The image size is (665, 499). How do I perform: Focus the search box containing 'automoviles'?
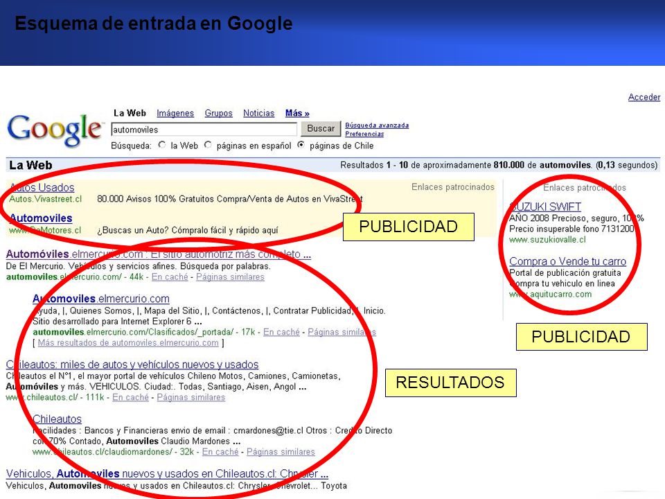point(204,130)
